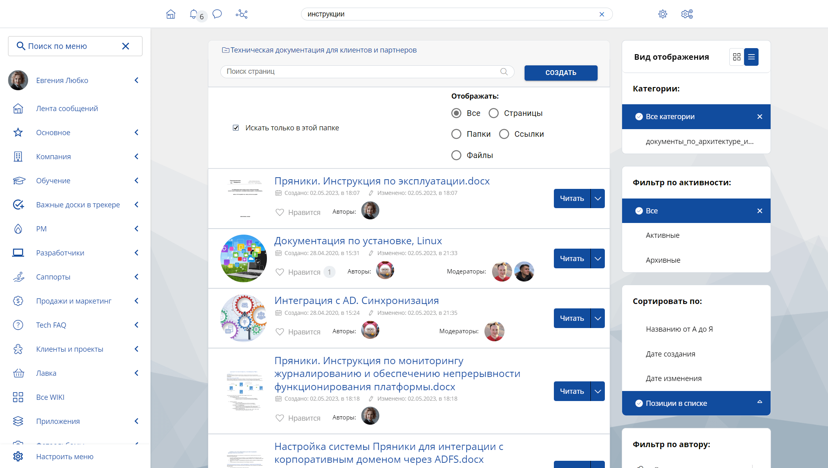Read Документация по установке, Linux
Screen dimensions: 828x468
click(x=572, y=259)
